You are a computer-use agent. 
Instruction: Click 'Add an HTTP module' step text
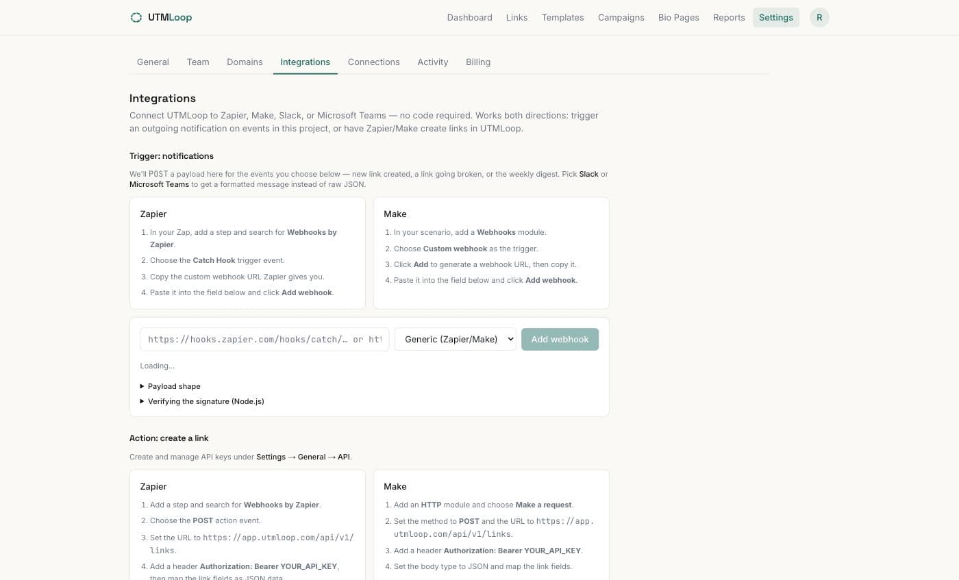pyautogui.click(x=484, y=505)
